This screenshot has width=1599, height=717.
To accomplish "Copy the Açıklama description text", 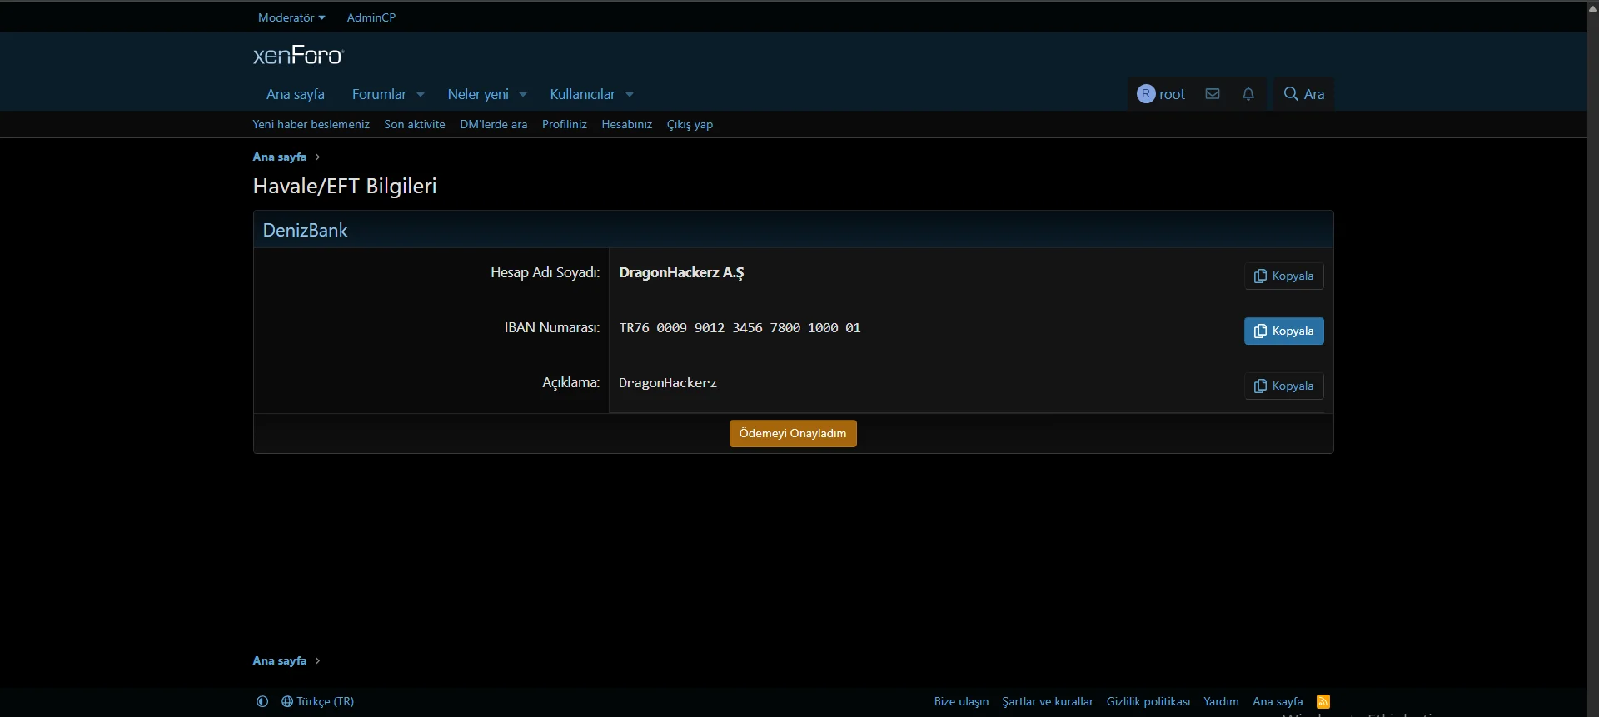I will click(x=1283, y=386).
